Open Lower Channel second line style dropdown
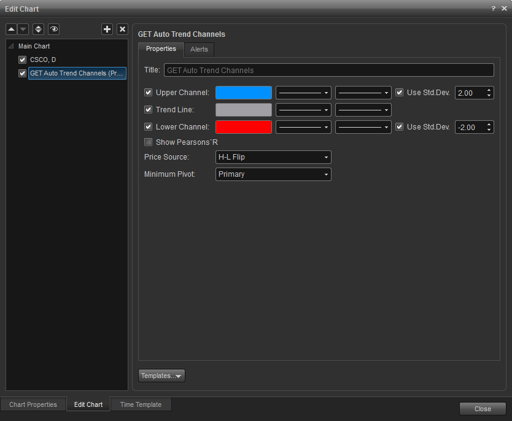 tap(363, 127)
